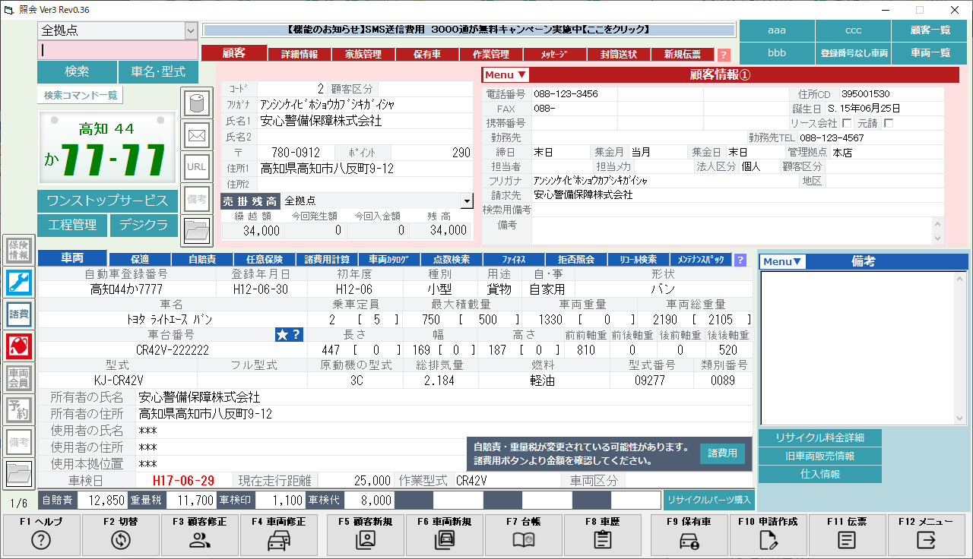The image size is (973, 559).
Task: Switch to 自賠責 vehicle tab
Action: pyautogui.click(x=202, y=260)
